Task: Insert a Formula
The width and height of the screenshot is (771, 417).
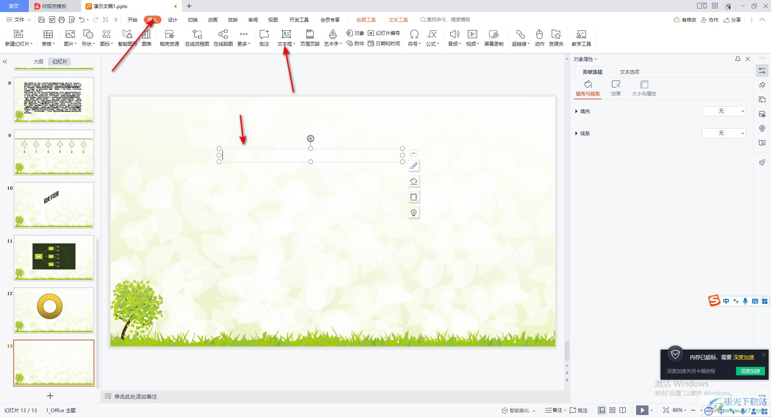Action: point(432,38)
